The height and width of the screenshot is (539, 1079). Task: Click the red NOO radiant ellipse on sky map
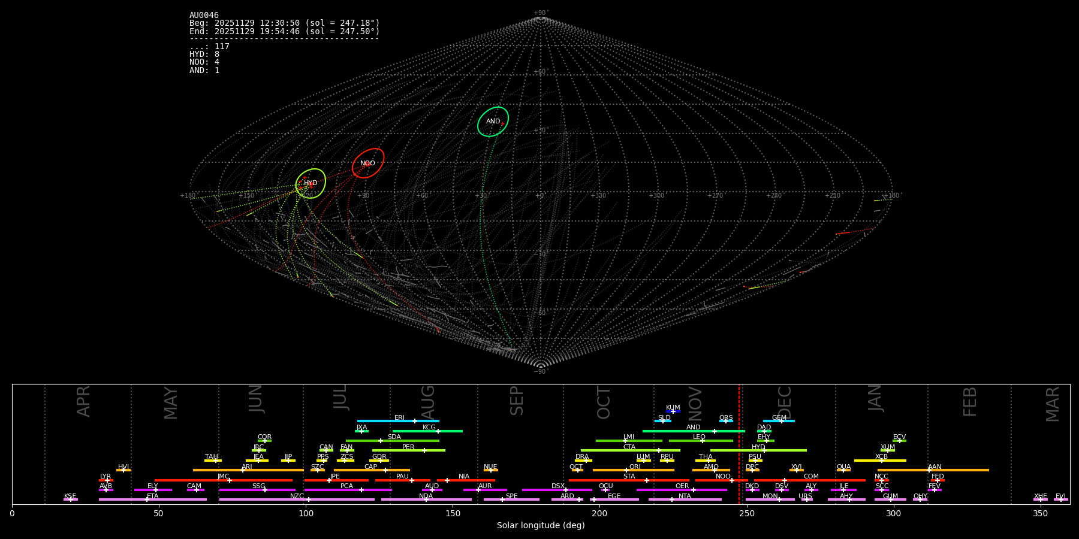click(x=368, y=163)
